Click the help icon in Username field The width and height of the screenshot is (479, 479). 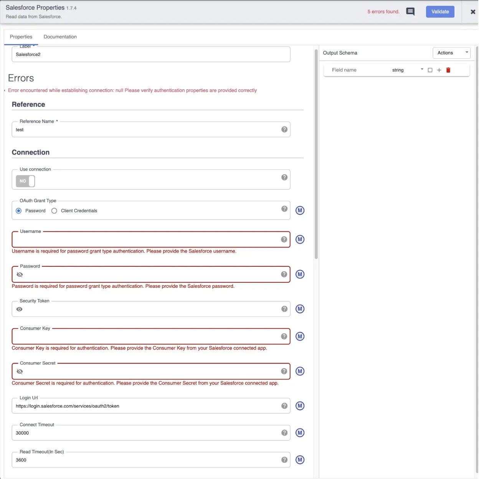[x=284, y=239]
